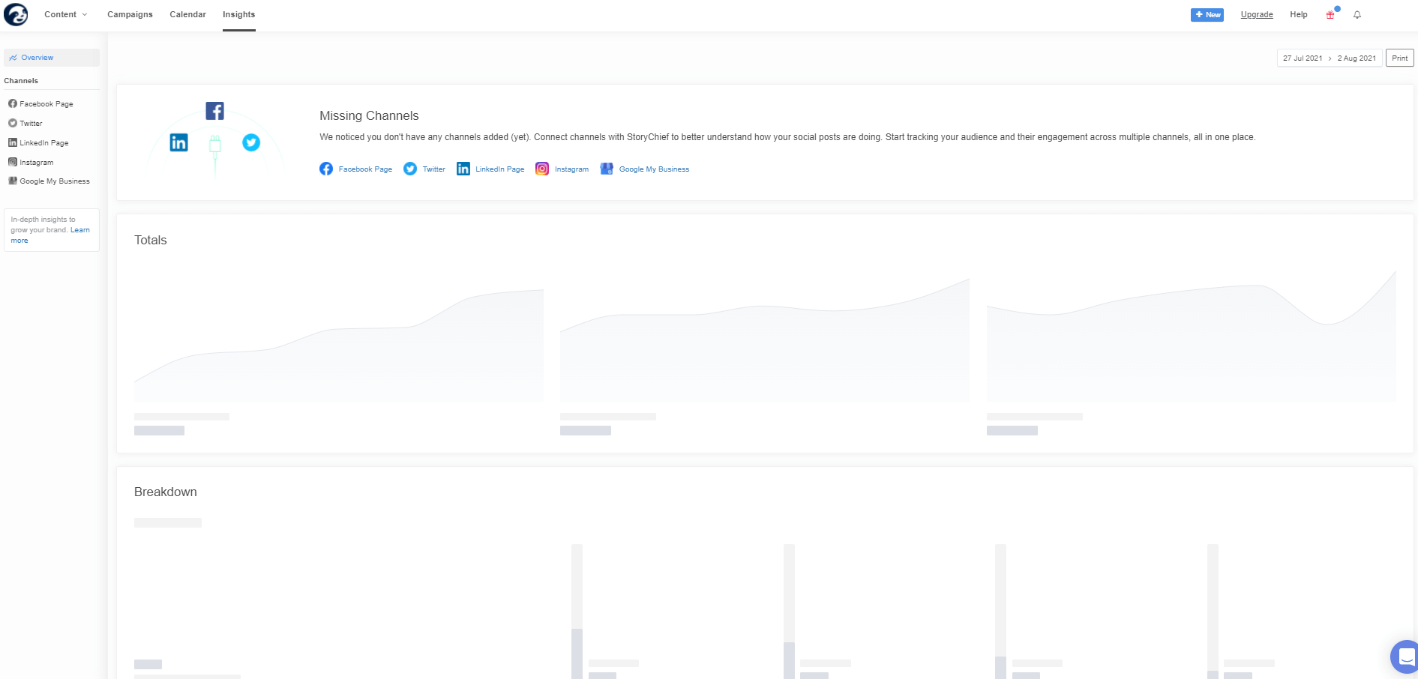Open the gift rewards icon
Screen dimensions: 1418x679
click(x=1330, y=15)
